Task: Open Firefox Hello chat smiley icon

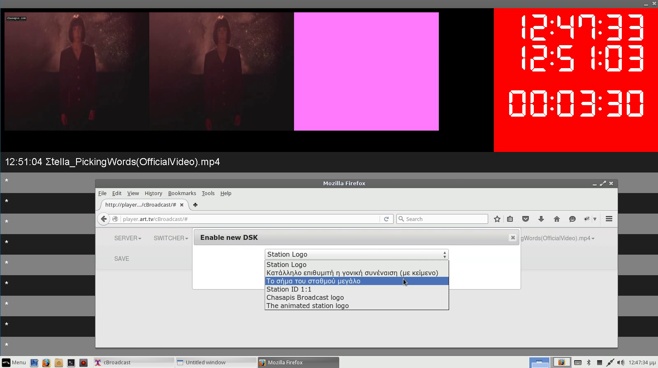Action: (572, 219)
